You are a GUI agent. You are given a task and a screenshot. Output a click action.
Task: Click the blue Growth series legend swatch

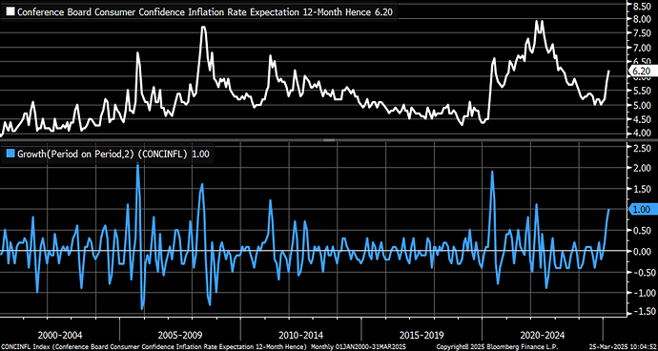click(x=10, y=155)
